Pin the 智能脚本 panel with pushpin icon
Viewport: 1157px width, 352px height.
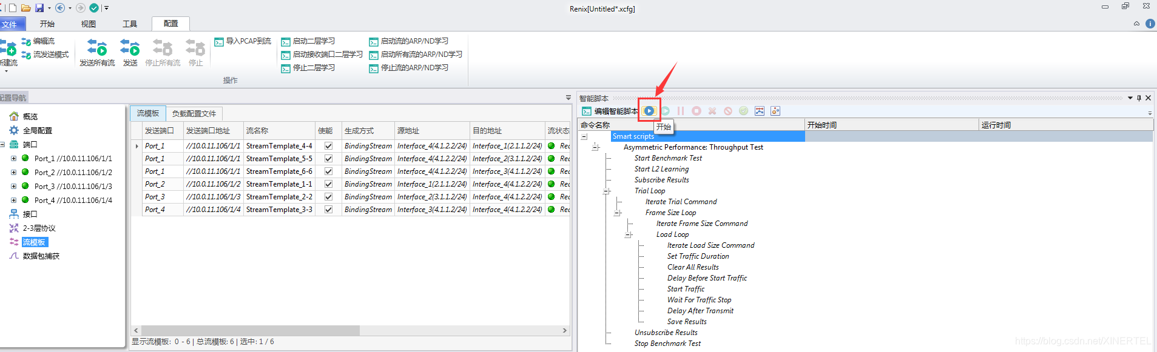point(1139,98)
